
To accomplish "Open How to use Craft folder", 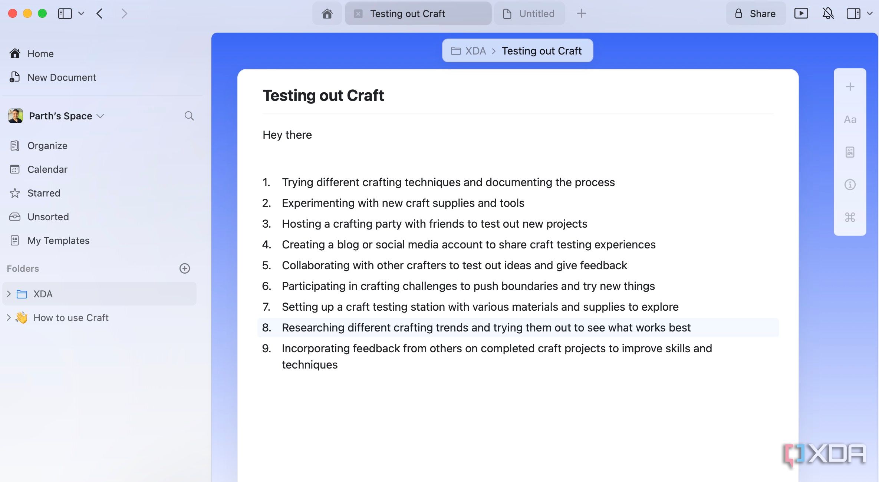I will (x=71, y=318).
